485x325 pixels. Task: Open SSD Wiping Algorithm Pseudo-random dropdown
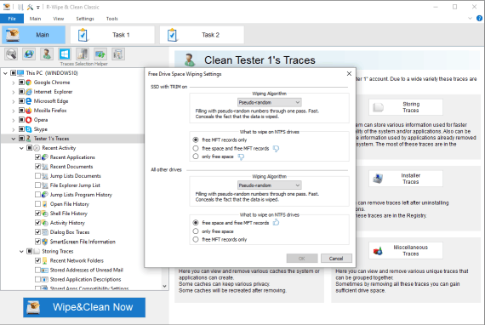pos(270,102)
